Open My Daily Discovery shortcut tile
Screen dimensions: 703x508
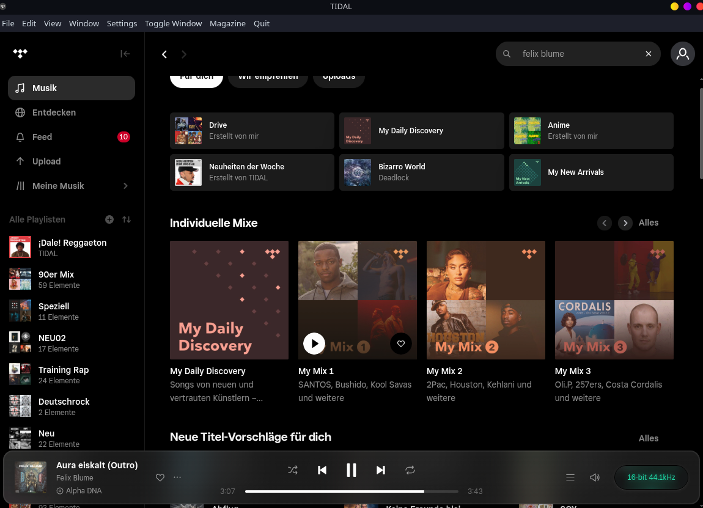coord(421,130)
